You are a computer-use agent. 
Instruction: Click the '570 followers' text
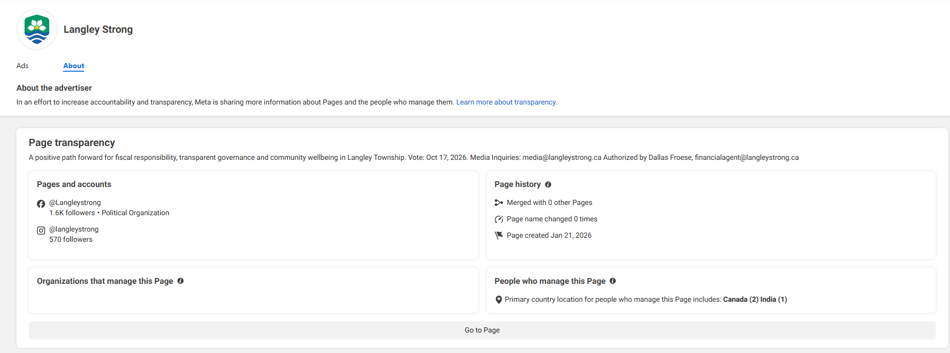71,239
